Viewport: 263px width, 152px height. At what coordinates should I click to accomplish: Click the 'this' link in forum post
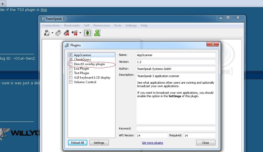(x=44, y=10)
